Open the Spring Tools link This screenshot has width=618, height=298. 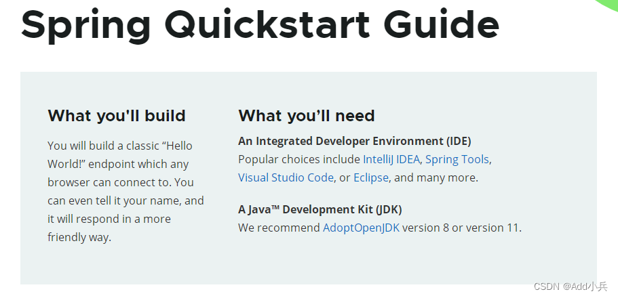click(457, 159)
